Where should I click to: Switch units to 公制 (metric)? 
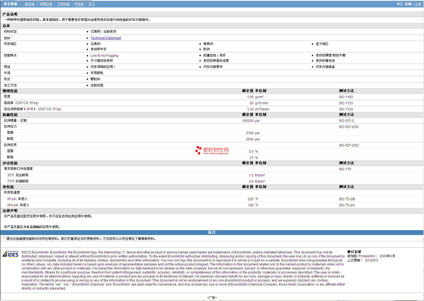(x=418, y=4)
